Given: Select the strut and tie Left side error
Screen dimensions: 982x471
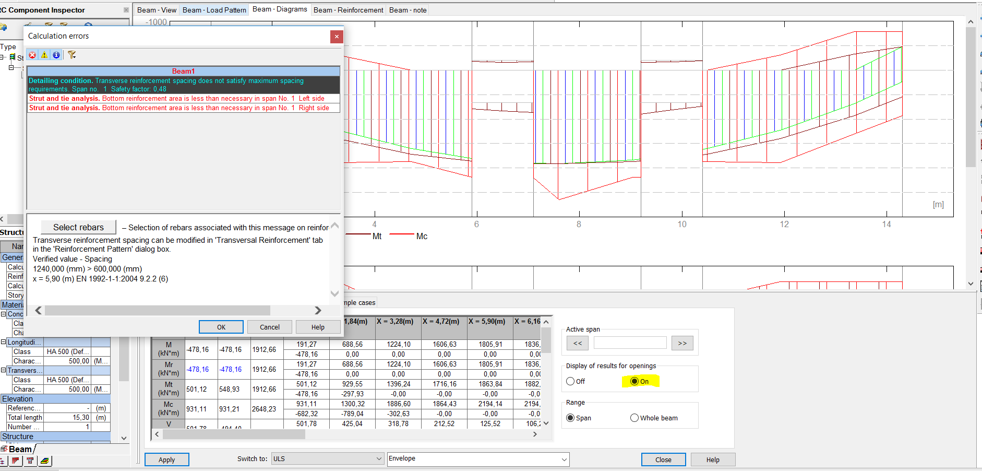Looking at the screenshot, I should point(184,99).
